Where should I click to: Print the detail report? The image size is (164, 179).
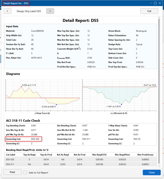(12, 172)
